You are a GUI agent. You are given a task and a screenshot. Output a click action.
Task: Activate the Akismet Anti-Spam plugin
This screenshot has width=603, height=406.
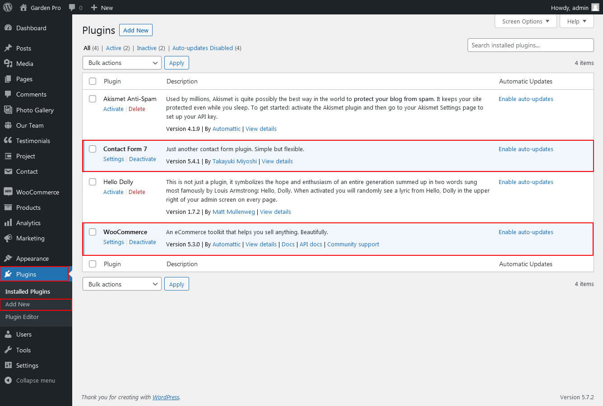113,109
